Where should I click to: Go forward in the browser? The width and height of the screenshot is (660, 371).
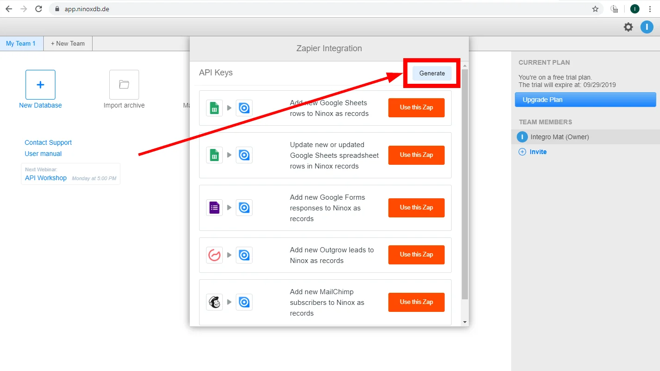pyautogui.click(x=24, y=9)
